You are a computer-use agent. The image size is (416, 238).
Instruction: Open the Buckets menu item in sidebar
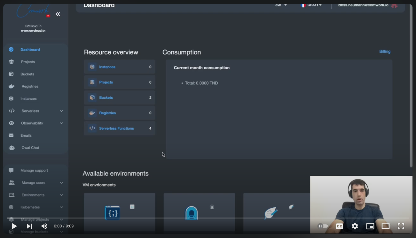click(27, 74)
